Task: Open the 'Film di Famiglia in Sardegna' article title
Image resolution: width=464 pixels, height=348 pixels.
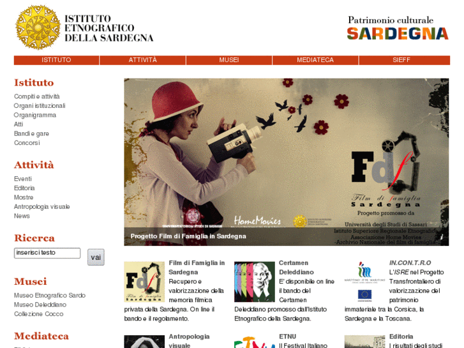Action: click(x=197, y=268)
